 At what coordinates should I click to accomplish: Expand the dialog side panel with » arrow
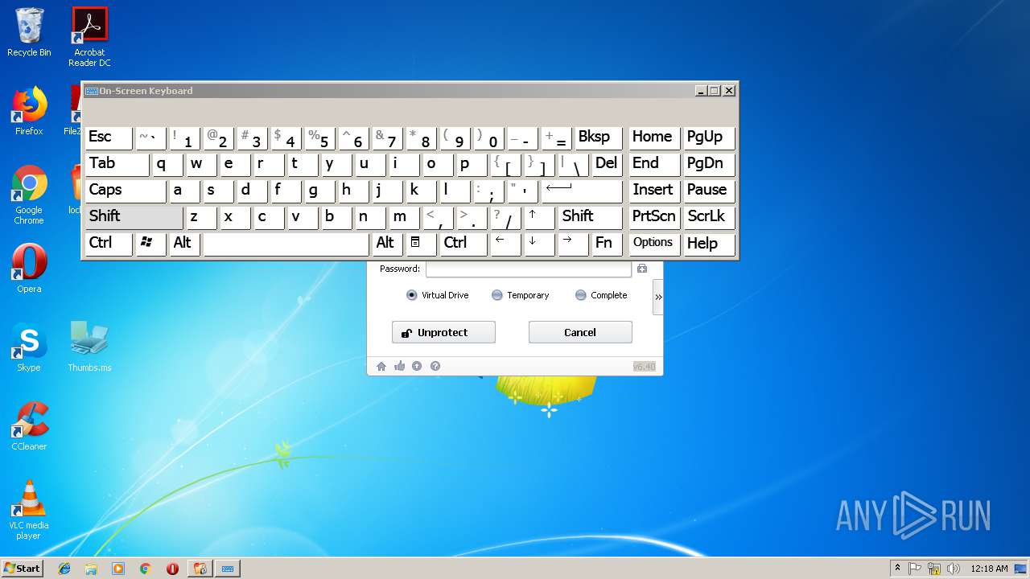click(x=658, y=297)
